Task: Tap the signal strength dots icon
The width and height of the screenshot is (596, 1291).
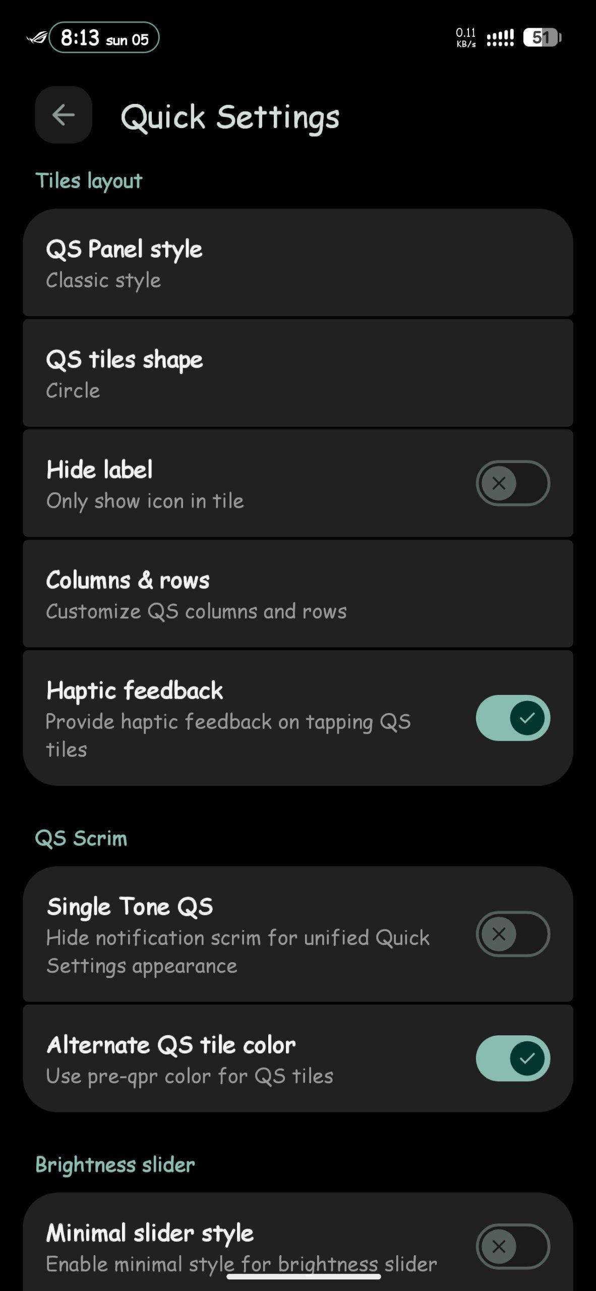Action: pos(500,38)
